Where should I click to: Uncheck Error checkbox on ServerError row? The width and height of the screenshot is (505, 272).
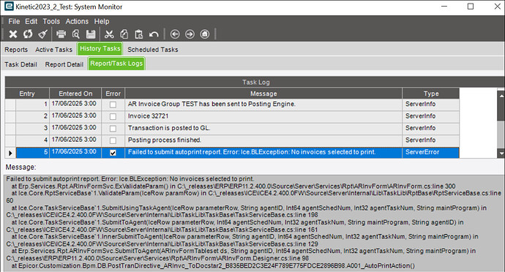pyautogui.click(x=113, y=153)
